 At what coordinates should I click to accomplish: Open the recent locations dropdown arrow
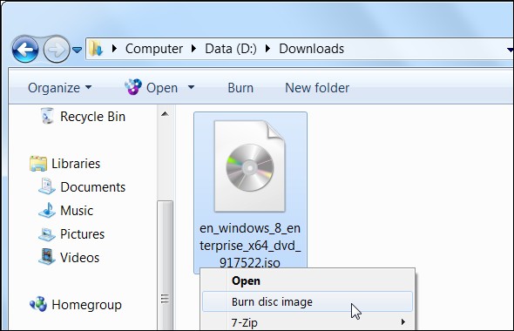[77, 50]
